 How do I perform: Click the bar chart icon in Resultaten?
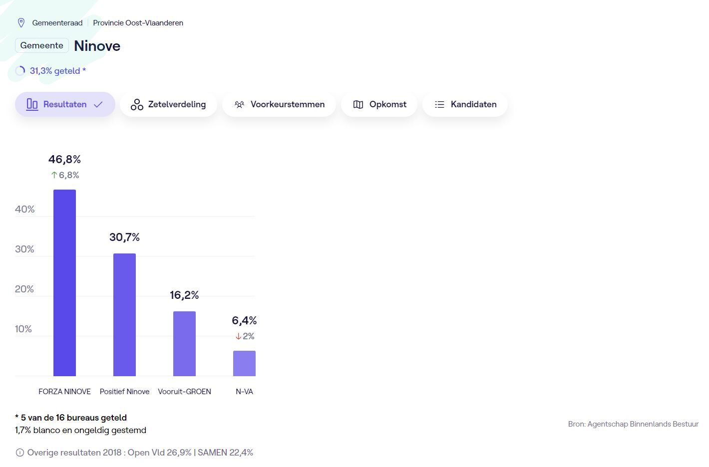coord(32,104)
